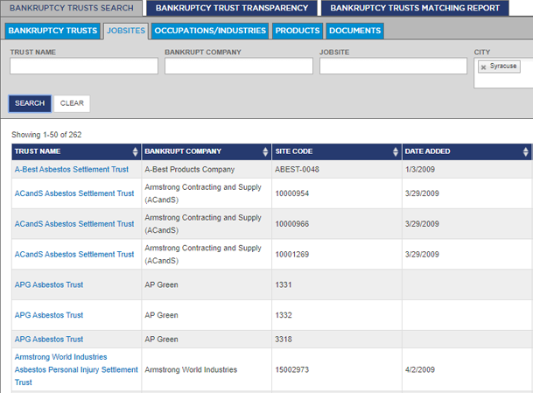This screenshot has width=533, height=393.
Task: Open Bankruptcy Trusts Search main tab
Action: coord(72,8)
